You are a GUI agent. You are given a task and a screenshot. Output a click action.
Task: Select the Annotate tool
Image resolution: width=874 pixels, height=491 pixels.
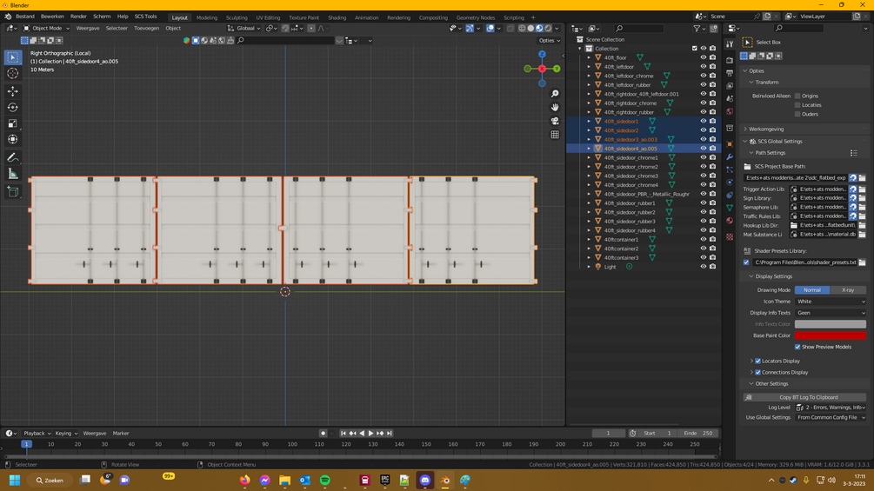(13, 157)
